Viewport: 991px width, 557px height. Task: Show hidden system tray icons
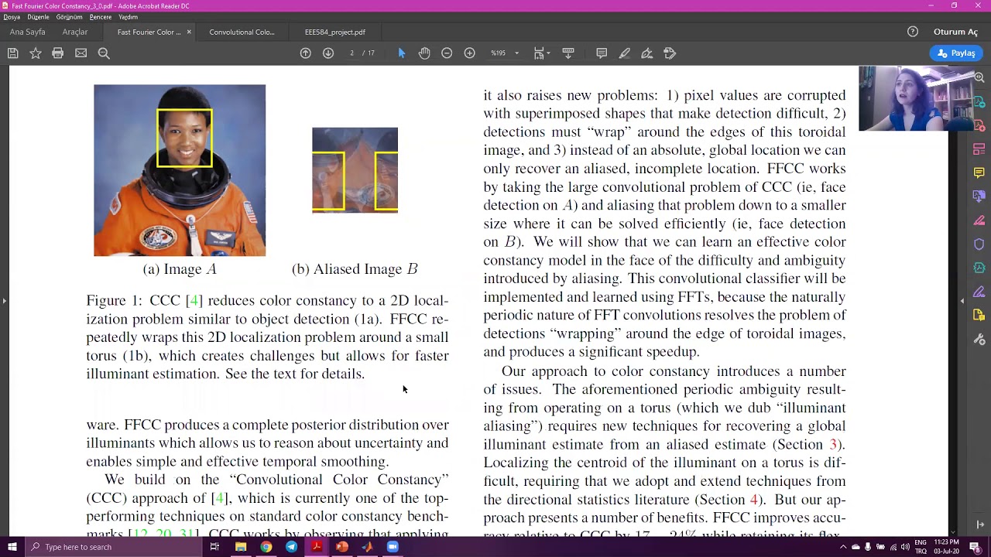tap(843, 547)
